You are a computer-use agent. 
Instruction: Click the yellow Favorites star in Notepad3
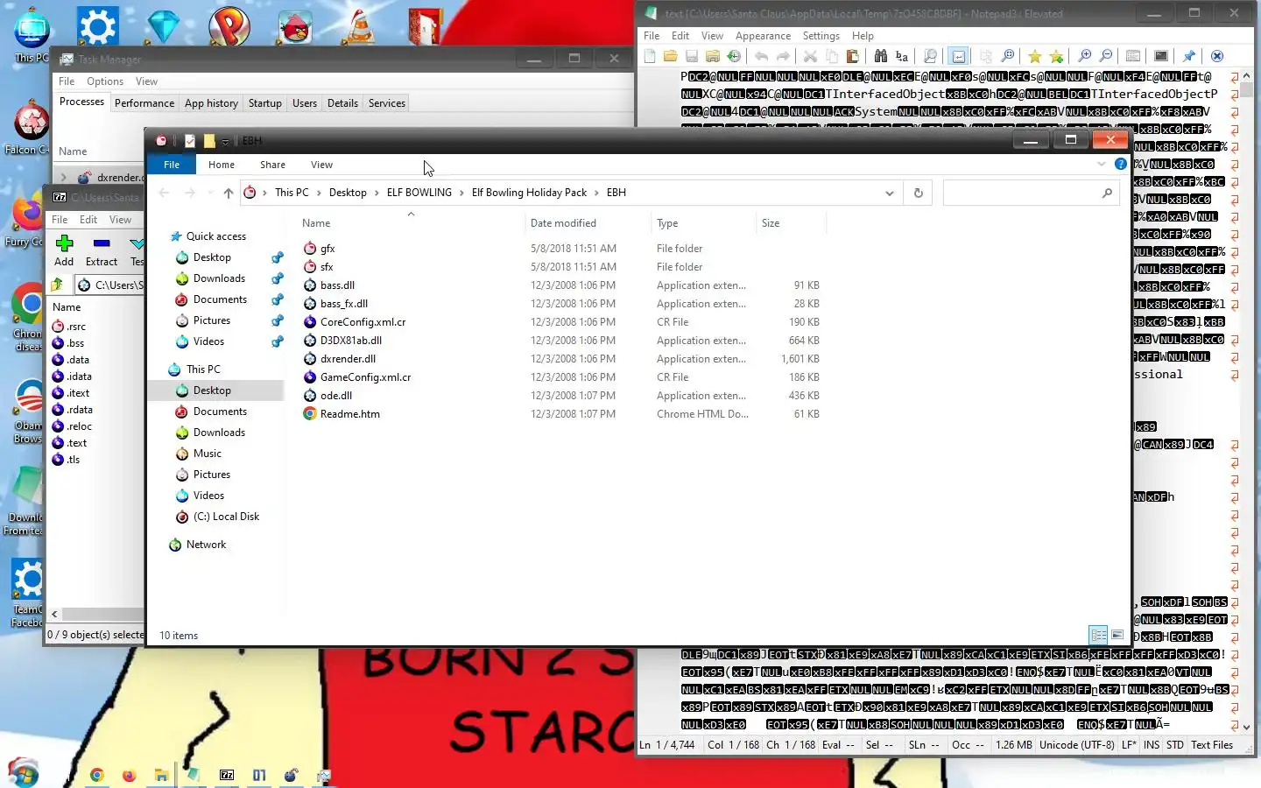[x=1035, y=56]
